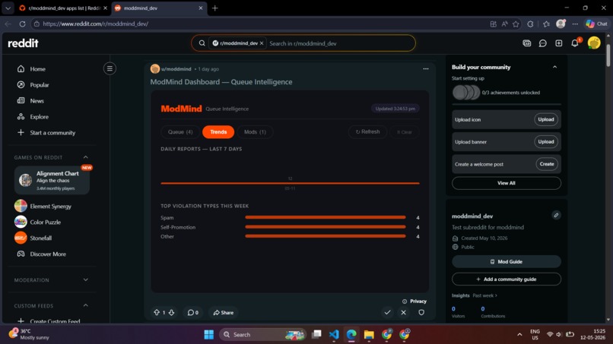Open Reddit chat messages
Image resolution: width=613 pixels, height=344 pixels.
pyautogui.click(x=542, y=43)
